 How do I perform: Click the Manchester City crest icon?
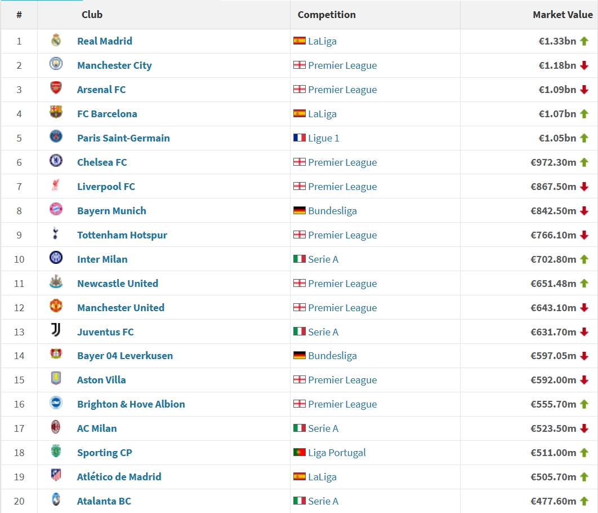pos(56,65)
